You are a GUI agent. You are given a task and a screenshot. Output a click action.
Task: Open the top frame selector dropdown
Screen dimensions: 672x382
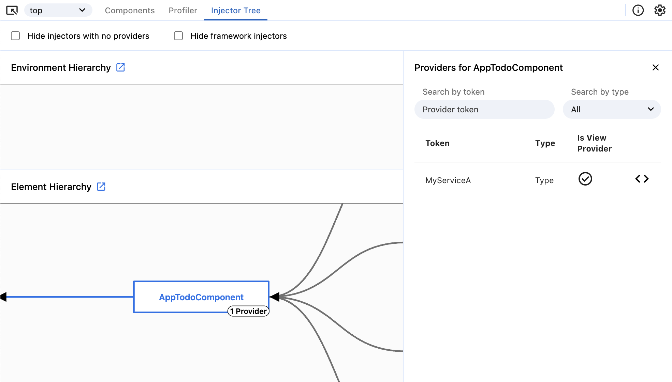click(58, 11)
